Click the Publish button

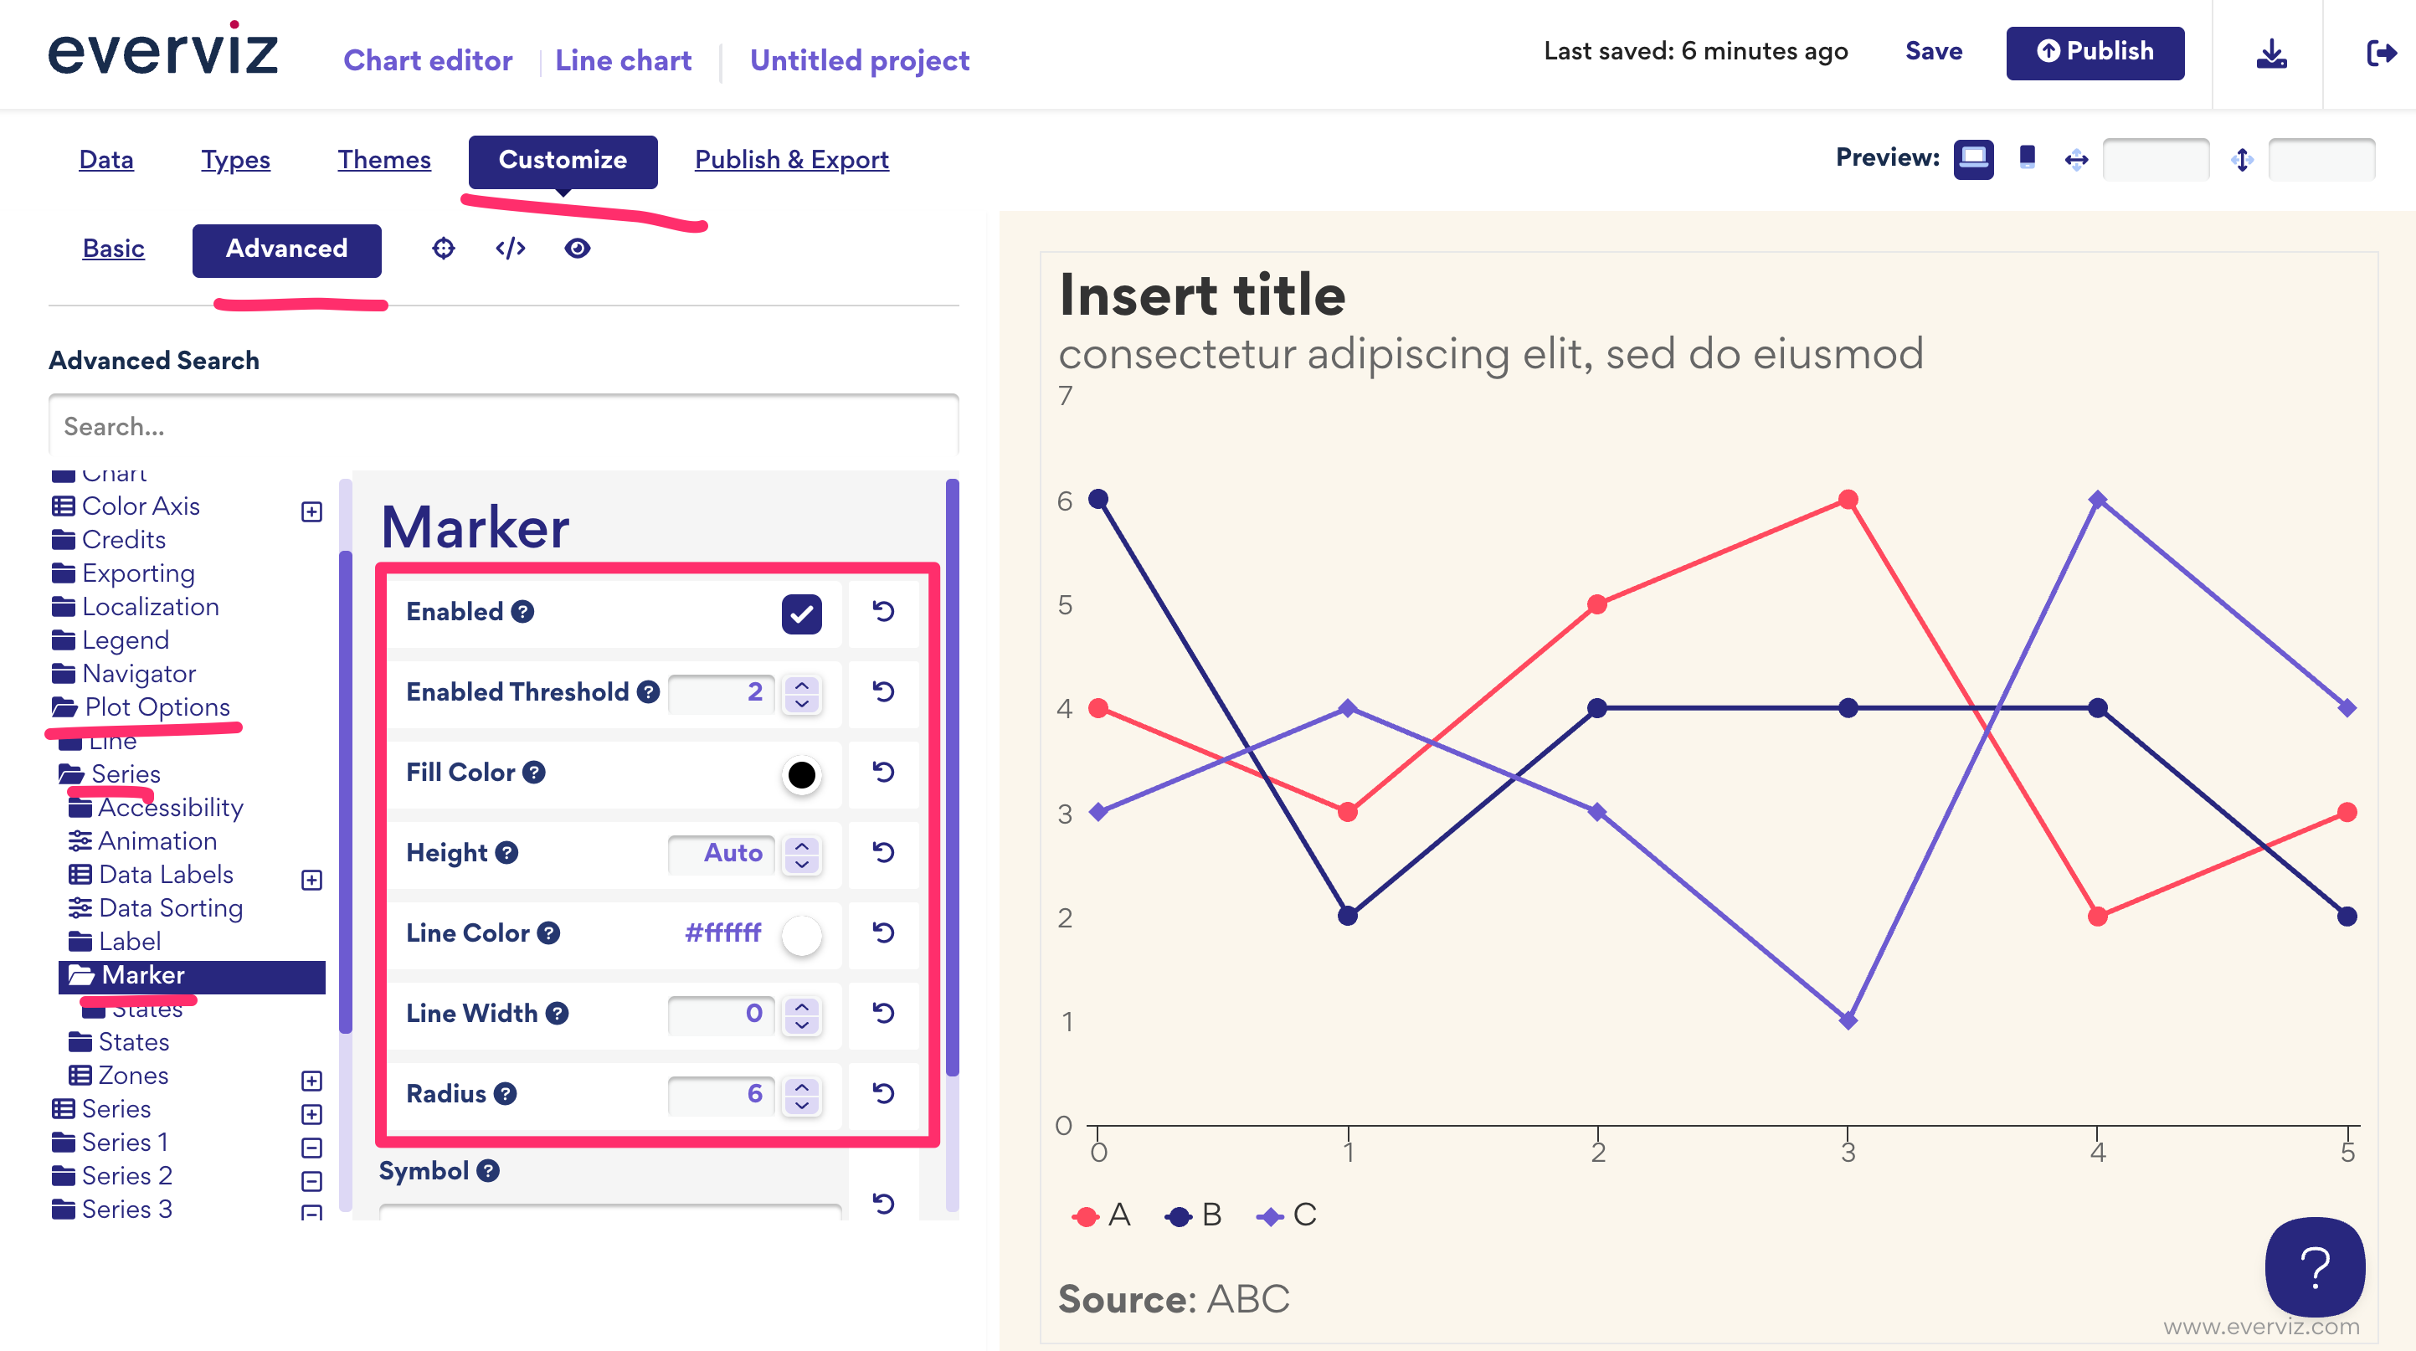pyautogui.click(x=2094, y=53)
